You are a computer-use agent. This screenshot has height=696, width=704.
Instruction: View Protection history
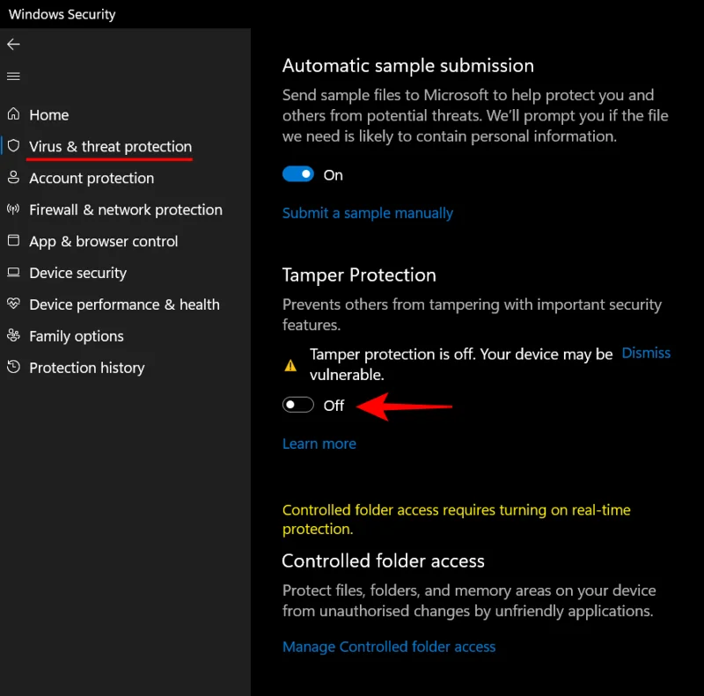(x=86, y=368)
